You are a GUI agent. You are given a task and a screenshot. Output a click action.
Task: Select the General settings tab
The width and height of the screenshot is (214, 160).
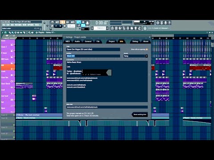(x=88, y=41)
